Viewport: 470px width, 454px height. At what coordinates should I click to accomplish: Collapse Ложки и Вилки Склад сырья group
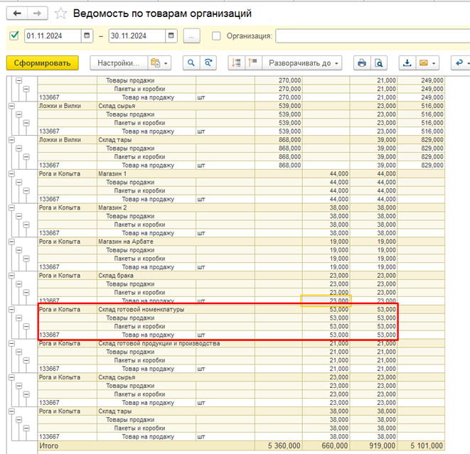[11, 106]
